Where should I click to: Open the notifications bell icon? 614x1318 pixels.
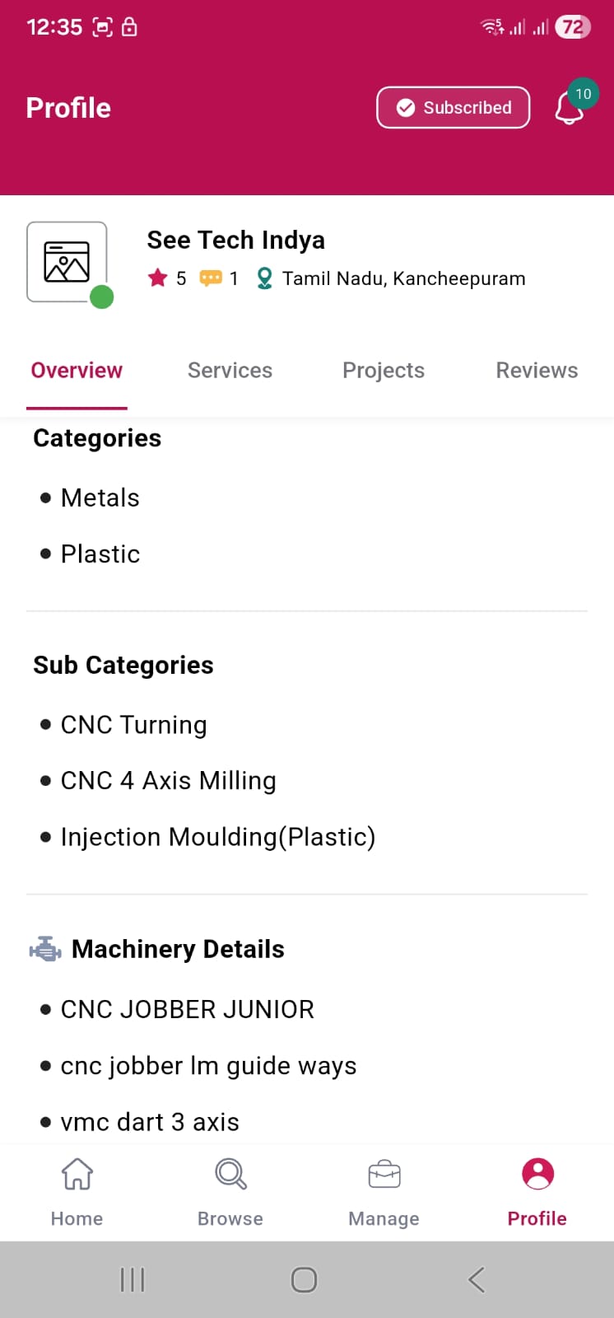(570, 109)
